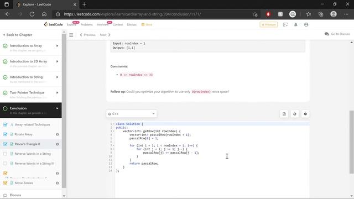
Task: Check Reverse Words in a String III checkbox
Action: coord(5,164)
